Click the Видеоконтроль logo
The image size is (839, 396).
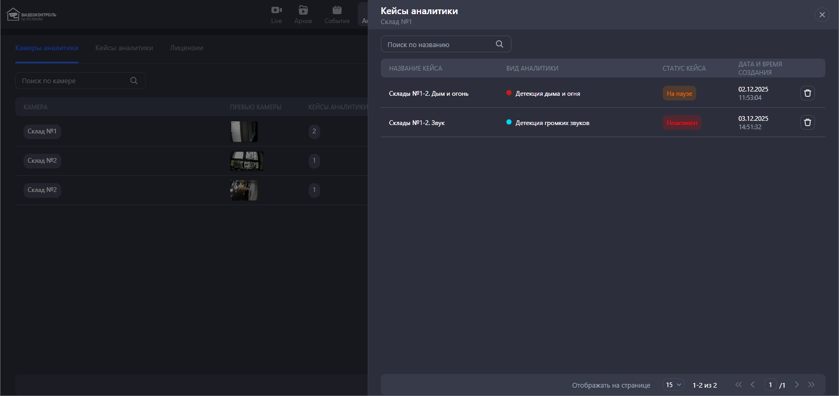tap(31, 15)
